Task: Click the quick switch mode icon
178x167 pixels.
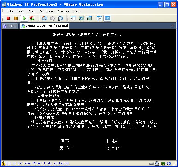Action: pyautogui.click(x=89, y=18)
